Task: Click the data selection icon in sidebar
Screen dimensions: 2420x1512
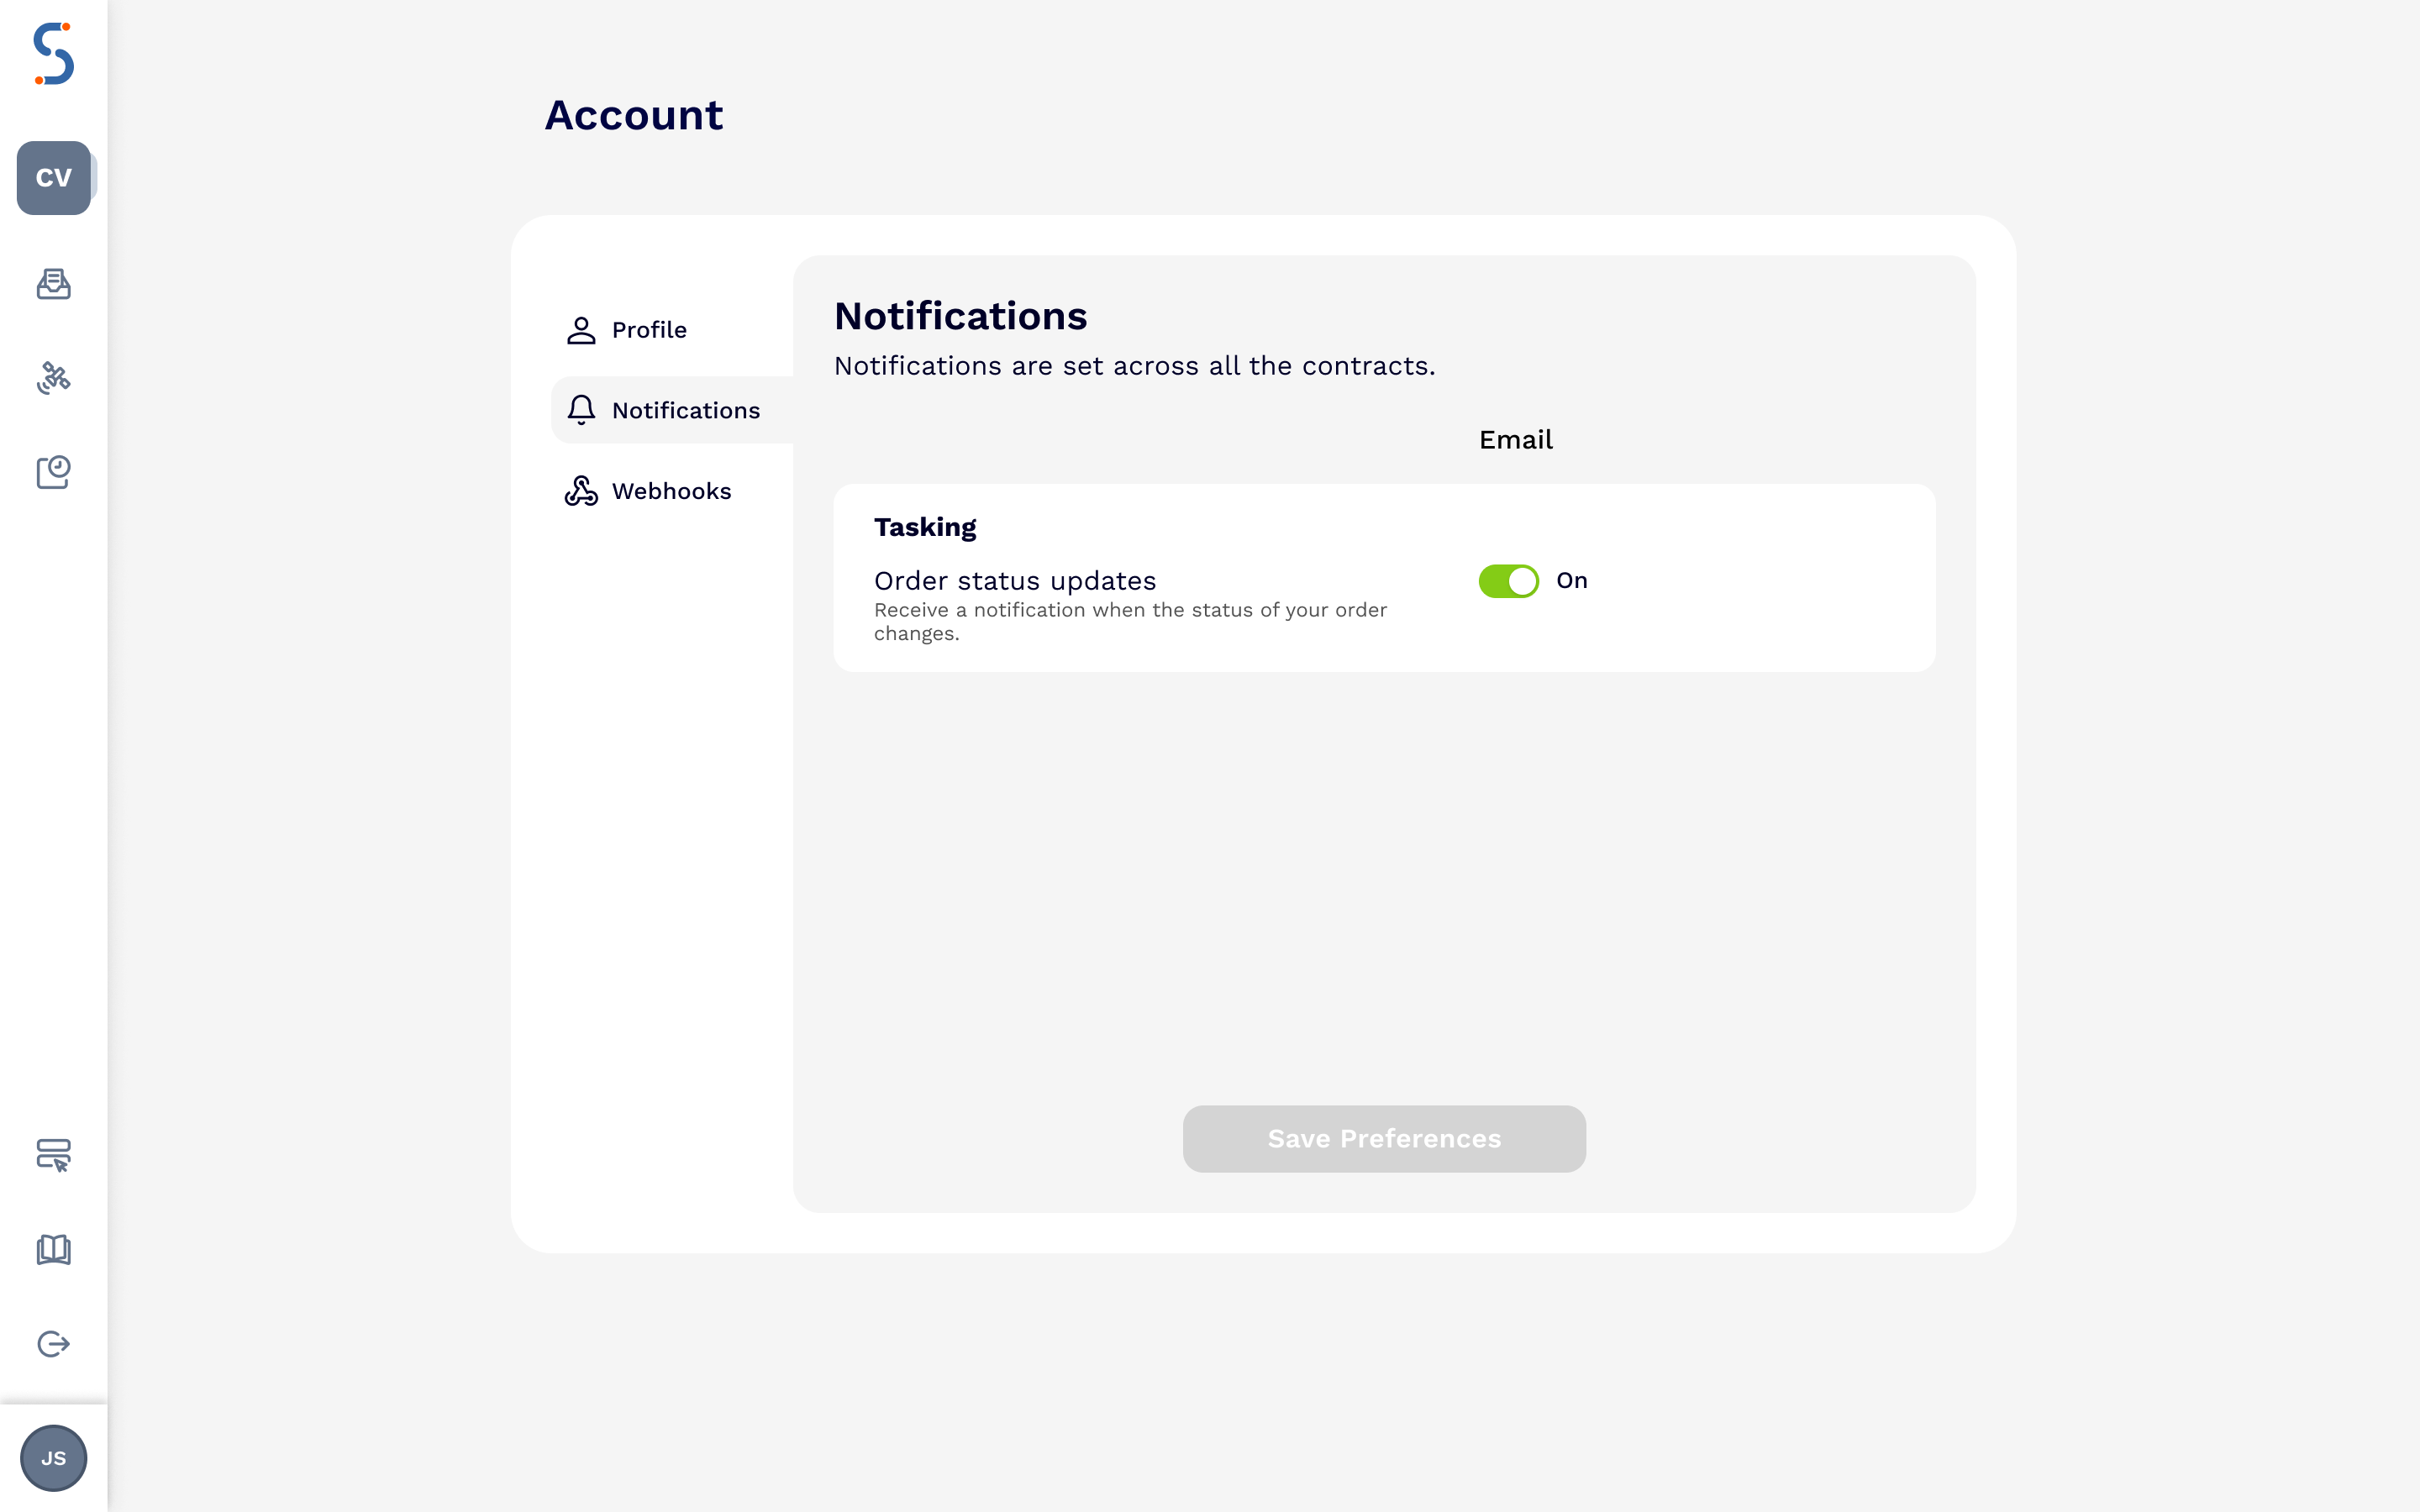Action: (54, 1157)
